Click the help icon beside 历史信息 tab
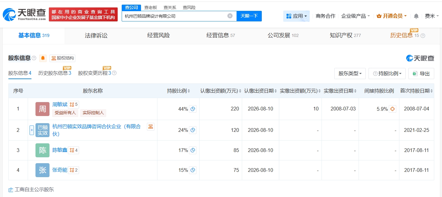The height and width of the screenshot is (197, 442). pyautogui.click(x=423, y=36)
